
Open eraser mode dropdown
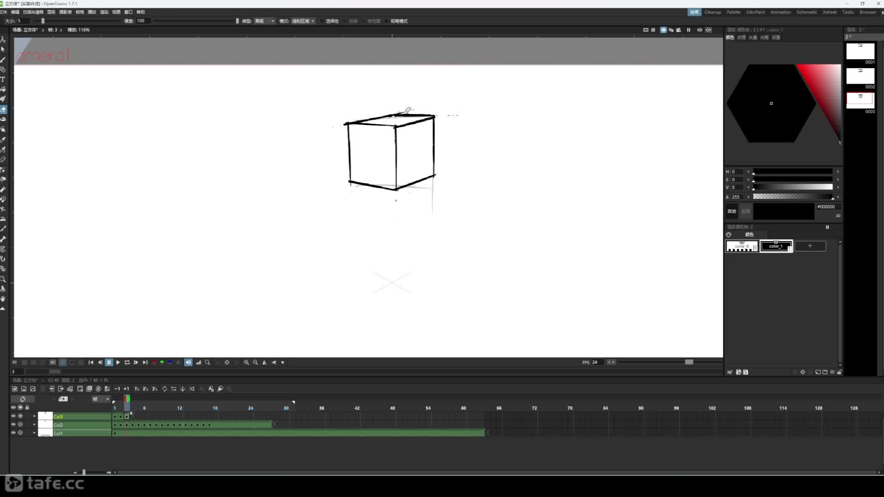[303, 21]
